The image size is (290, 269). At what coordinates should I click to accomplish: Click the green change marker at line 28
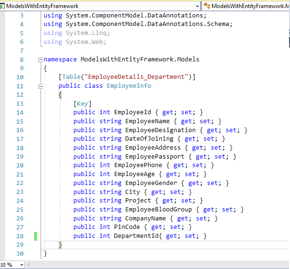[x=35, y=236]
